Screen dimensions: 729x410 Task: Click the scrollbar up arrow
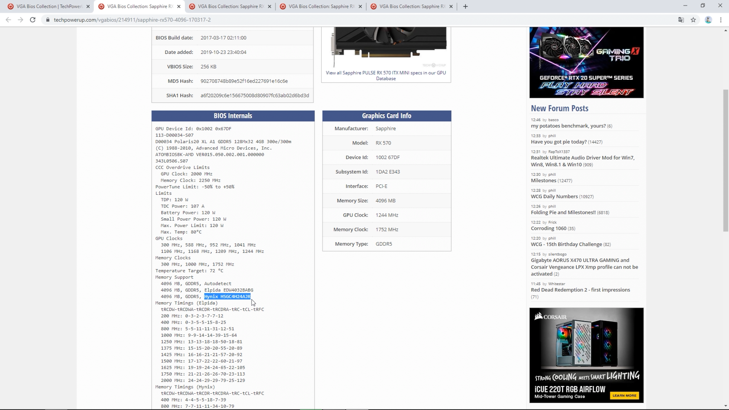point(725,30)
